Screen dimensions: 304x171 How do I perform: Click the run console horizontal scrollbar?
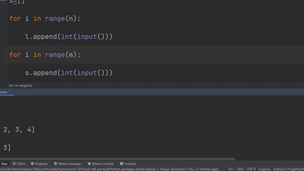pos(117,159)
